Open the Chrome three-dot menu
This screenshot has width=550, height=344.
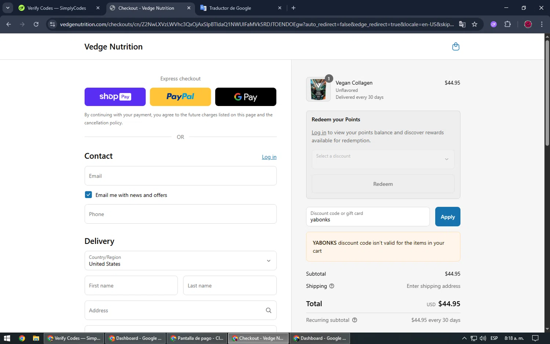coord(542,24)
